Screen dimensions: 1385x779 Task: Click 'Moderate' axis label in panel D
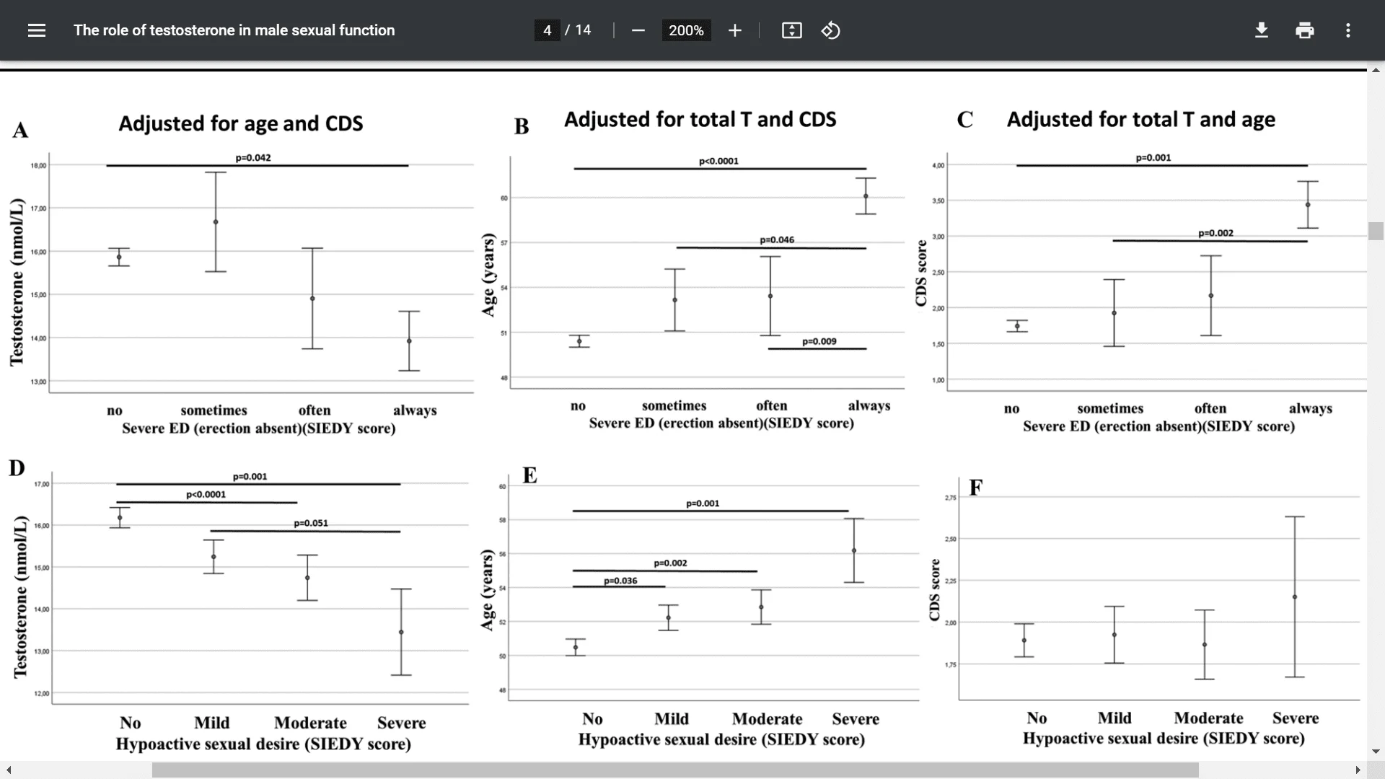[x=310, y=723]
